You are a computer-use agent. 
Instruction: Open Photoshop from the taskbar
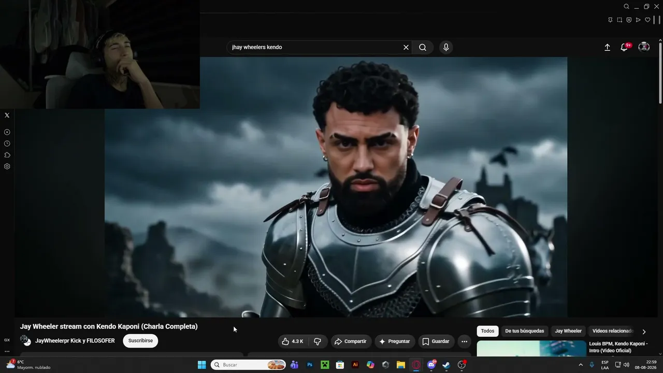pyautogui.click(x=310, y=365)
